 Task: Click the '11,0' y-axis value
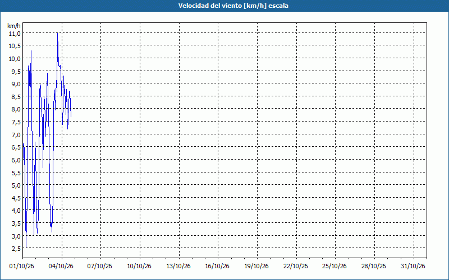pos(15,34)
